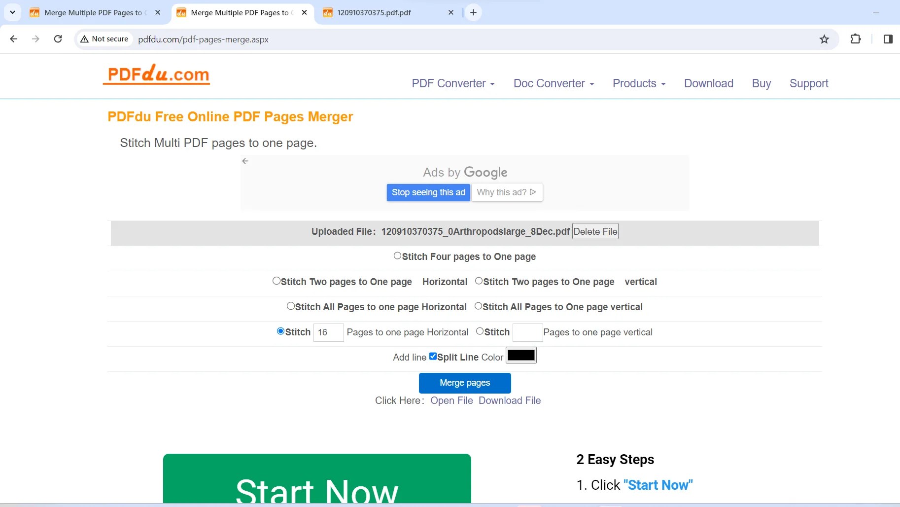Screen dimensions: 900x507
Task: Expand the Doc Converter menu
Action: click(x=553, y=83)
